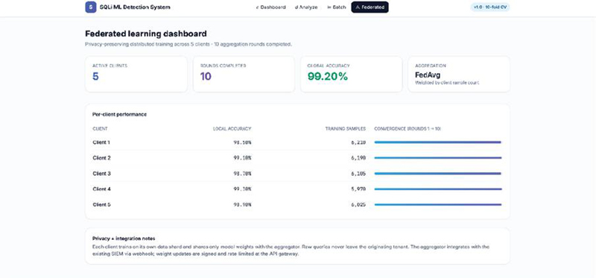Select the Client 4 row label
Image resolution: width=596 pixels, height=278 pixels.
pyautogui.click(x=101, y=189)
